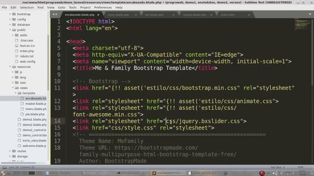Open .htaccess file in sidebar
This screenshot has height=176, width=314.
(x=26, y=40)
